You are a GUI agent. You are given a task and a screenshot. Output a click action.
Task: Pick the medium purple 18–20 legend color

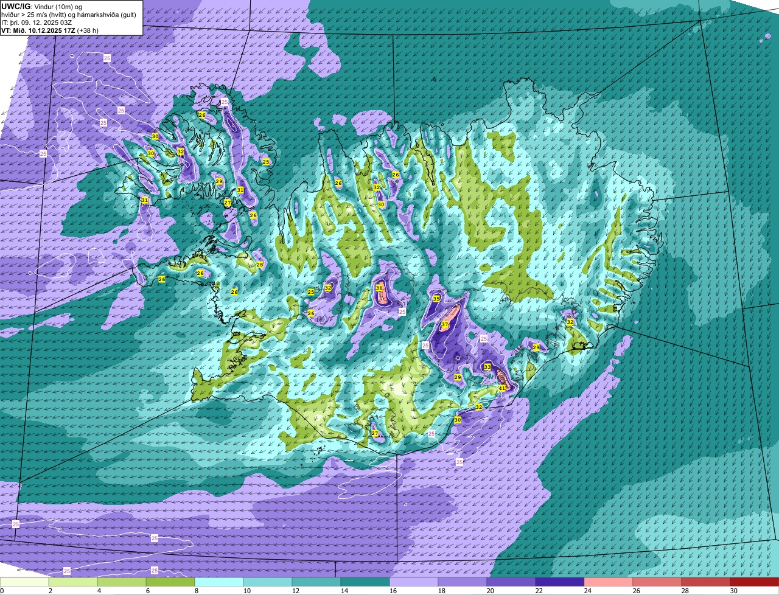click(x=463, y=582)
